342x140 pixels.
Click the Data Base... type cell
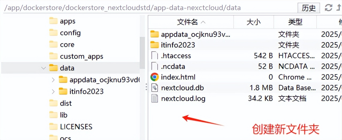point(297,88)
